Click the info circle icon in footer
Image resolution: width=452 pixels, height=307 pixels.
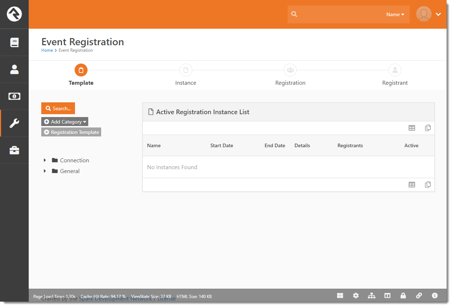pos(435,296)
